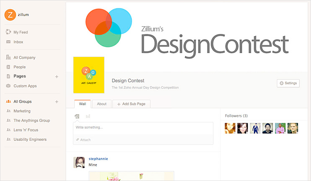Screen dimensions: 311x181
Task: Click the orange Zillum logo icon
Action: click(10, 15)
